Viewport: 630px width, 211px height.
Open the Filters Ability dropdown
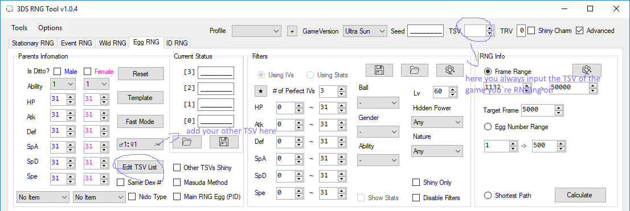(x=378, y=160)
